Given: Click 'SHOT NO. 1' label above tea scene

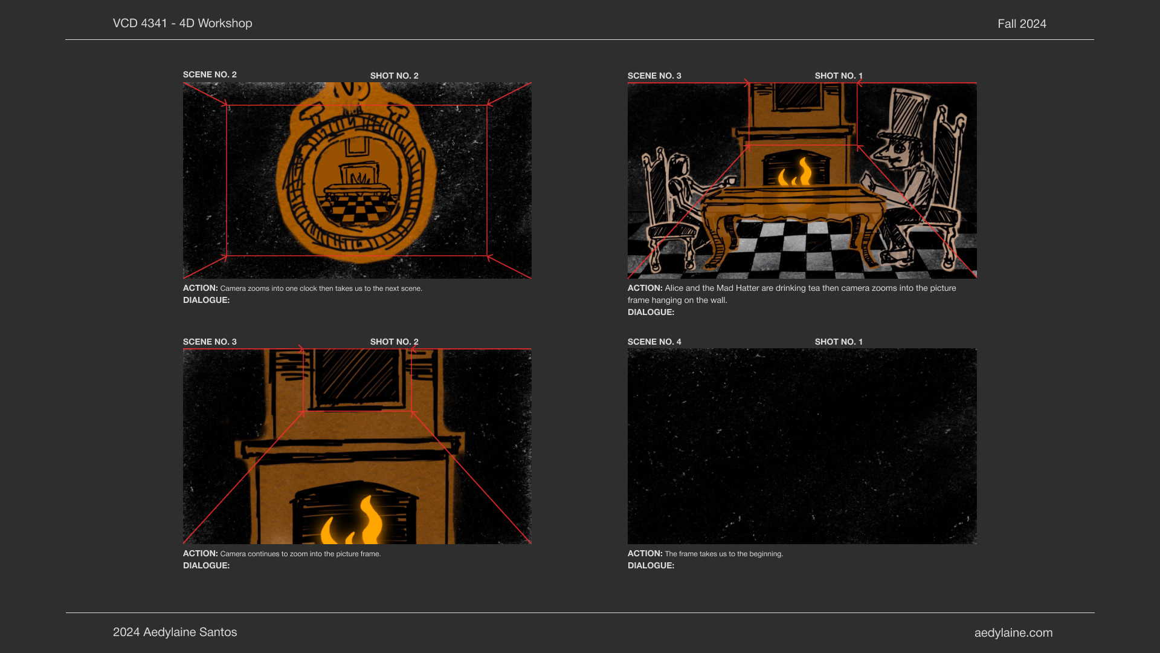Looking at the screenshot, I should [x=839, y=76].
